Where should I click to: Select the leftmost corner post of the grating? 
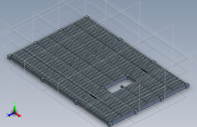tap(9, 57)
